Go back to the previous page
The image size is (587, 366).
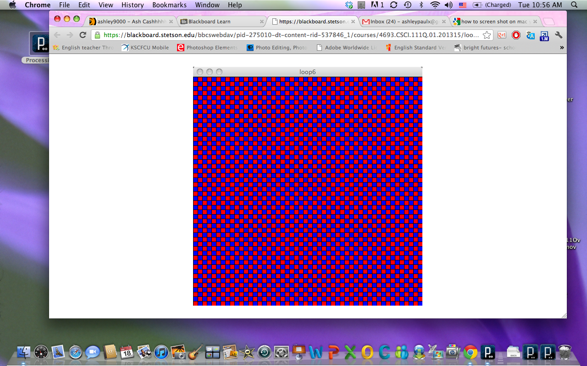pos(57,35)
